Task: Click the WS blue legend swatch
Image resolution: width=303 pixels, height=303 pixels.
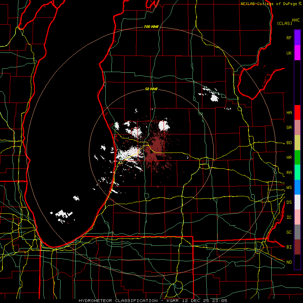Action: (297, 187)
